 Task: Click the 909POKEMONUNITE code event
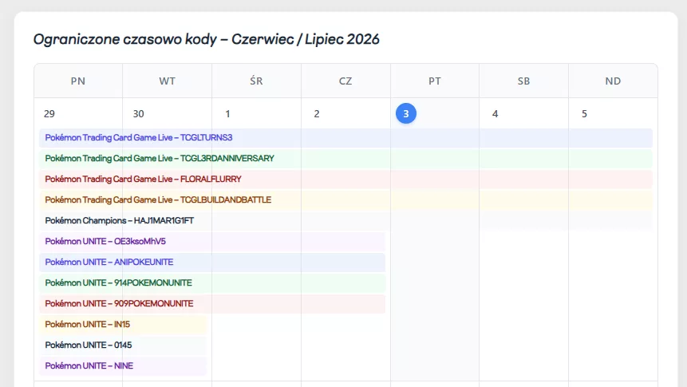(x=212, y=303)
